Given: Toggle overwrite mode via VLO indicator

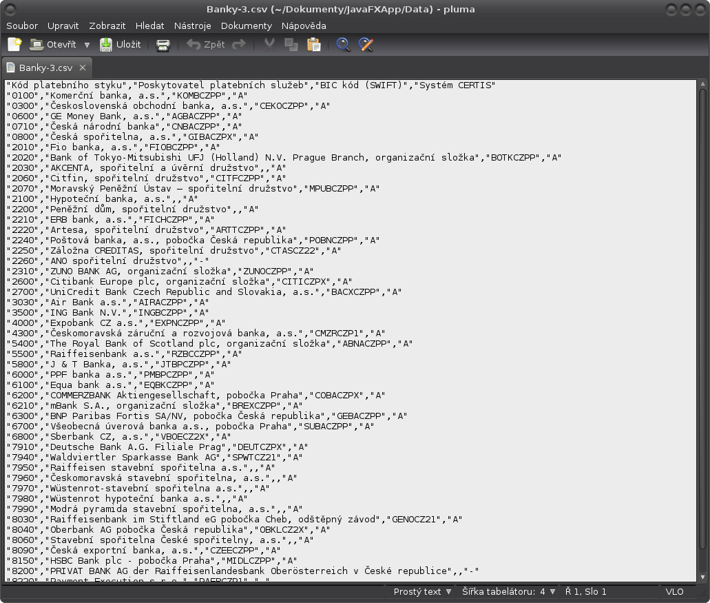Looking at the screenshot, I should point(674,591).
